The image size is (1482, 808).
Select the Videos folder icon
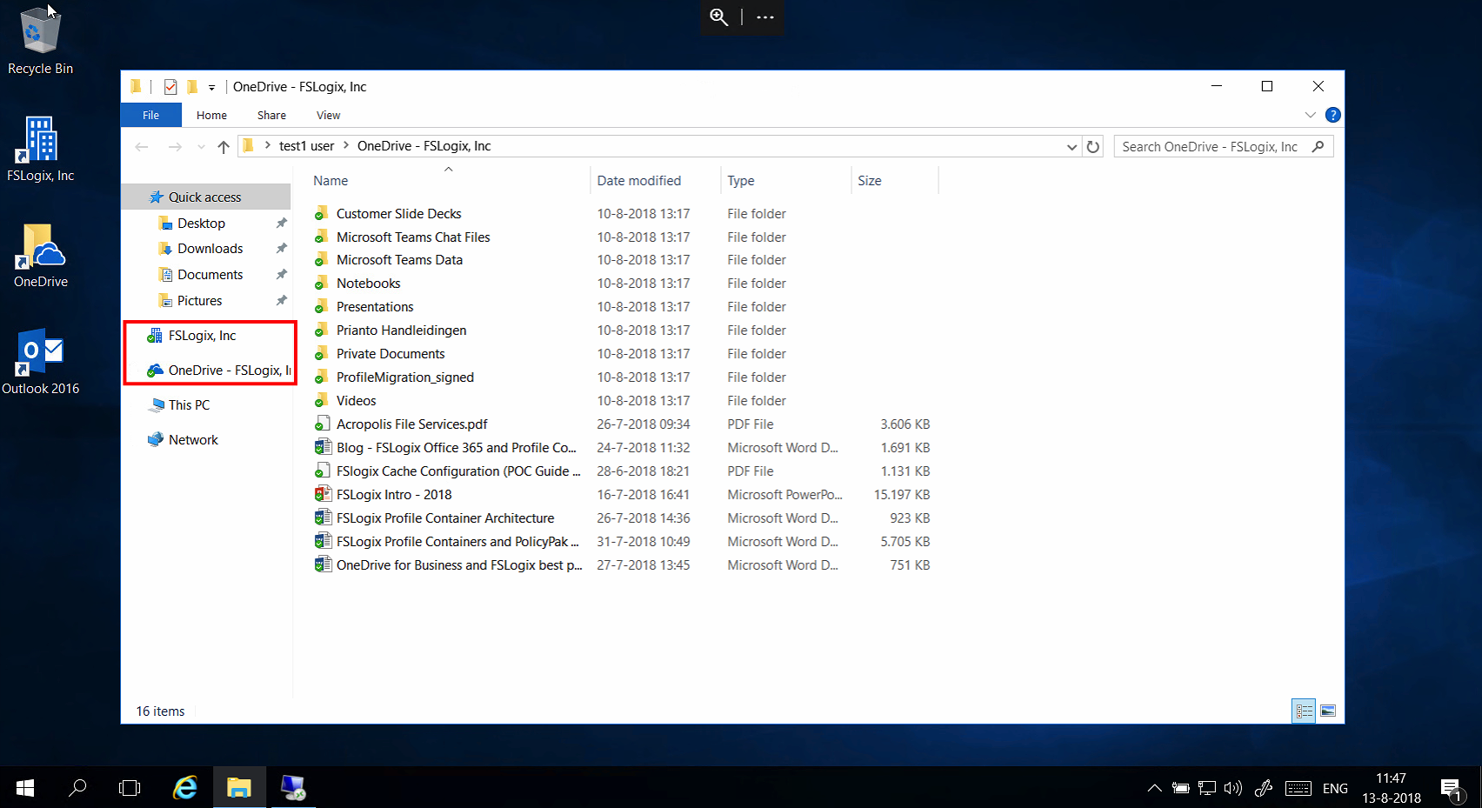pyautogui.click(x=322, y=401)
